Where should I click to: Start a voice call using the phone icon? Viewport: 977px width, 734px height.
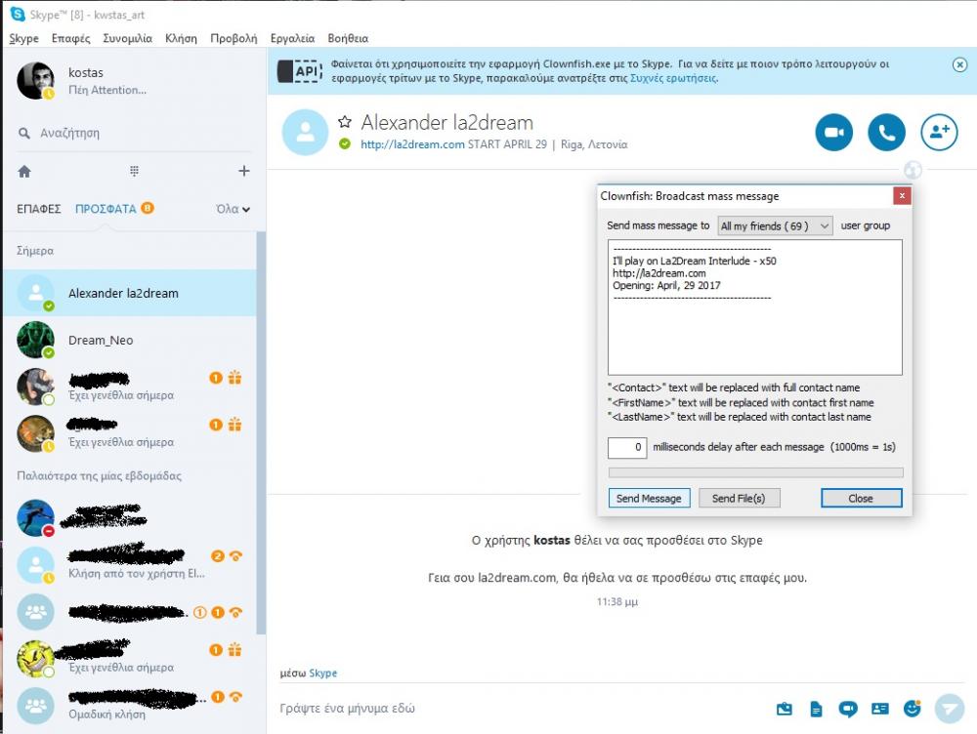click(886, 133)
